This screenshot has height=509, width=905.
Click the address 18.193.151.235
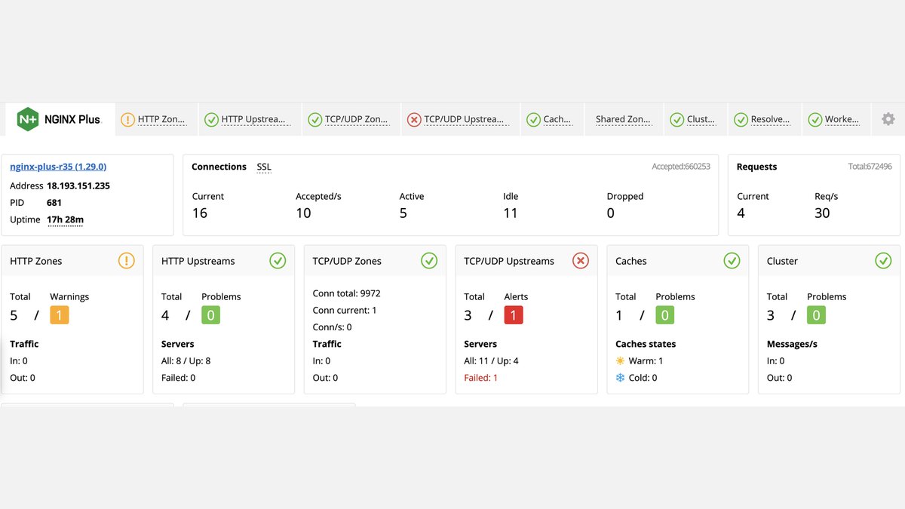[78, 186]
